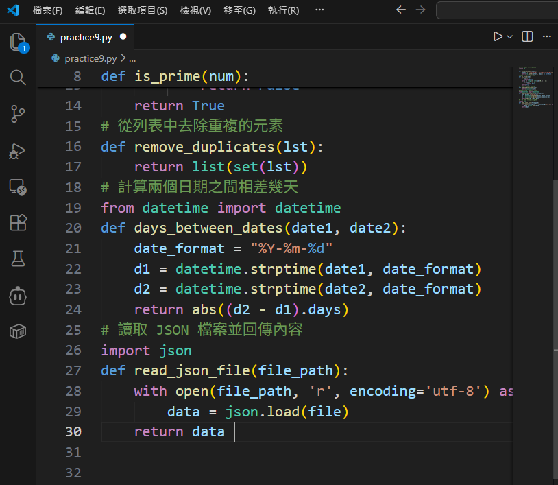The height and width of the screenshot is (485, 558).
Task: Open the Extensions view
Action: [18, 222]
